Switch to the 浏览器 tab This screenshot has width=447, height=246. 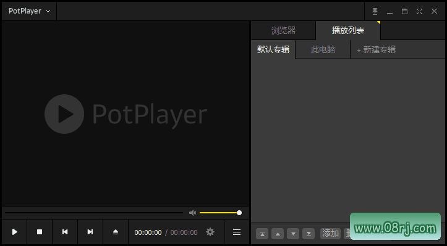tap(283, 30)
